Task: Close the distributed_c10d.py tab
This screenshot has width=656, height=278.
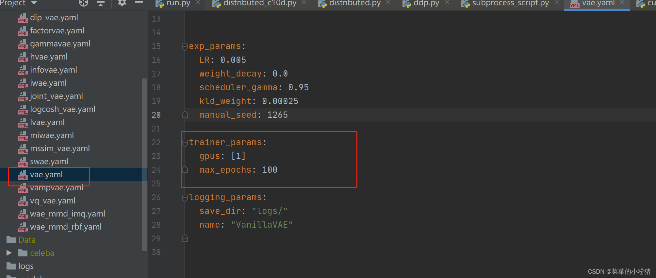Action: pyautogui.click(x=304, y=3)
